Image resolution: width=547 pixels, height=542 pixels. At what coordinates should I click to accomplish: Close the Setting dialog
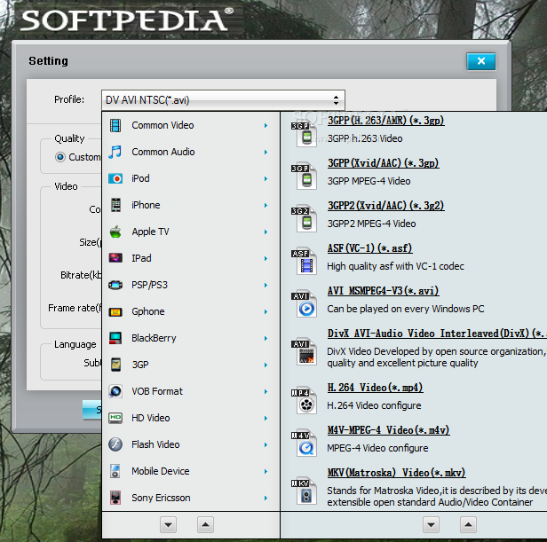tap(481, 61)
